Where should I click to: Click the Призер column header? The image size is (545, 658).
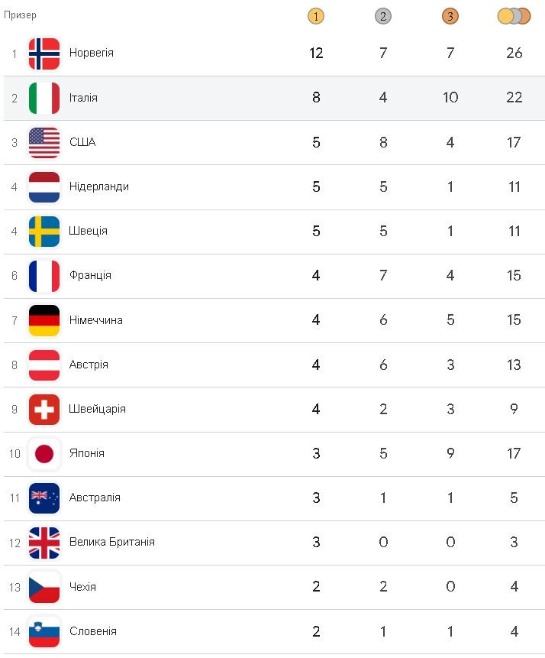pos(20,15)
